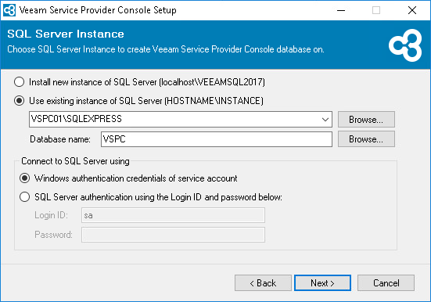The height and width of the screenshot is (302, 431).
Task: Click the Veeam setup icon in title bar
Action: 9,10
